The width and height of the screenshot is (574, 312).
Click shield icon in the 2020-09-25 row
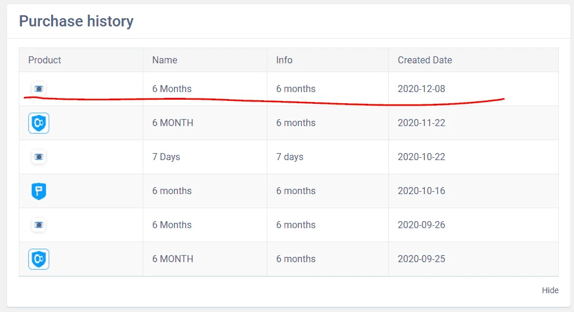click(x=39, y=259)
